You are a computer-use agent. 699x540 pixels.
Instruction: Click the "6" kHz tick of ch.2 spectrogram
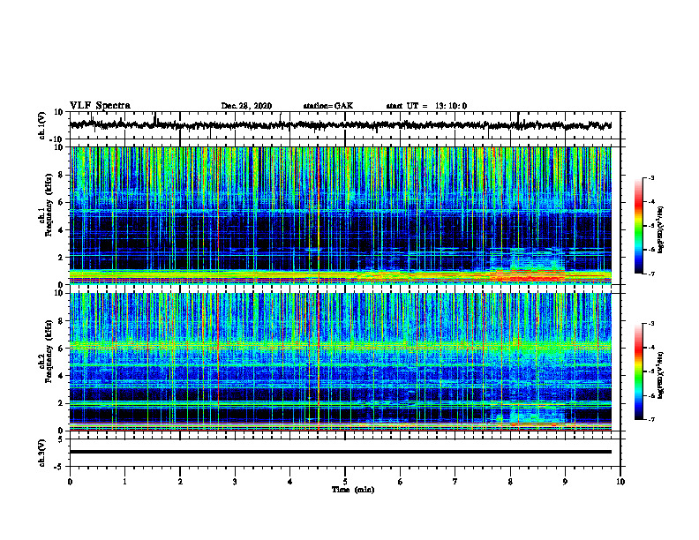click(60, 349)
